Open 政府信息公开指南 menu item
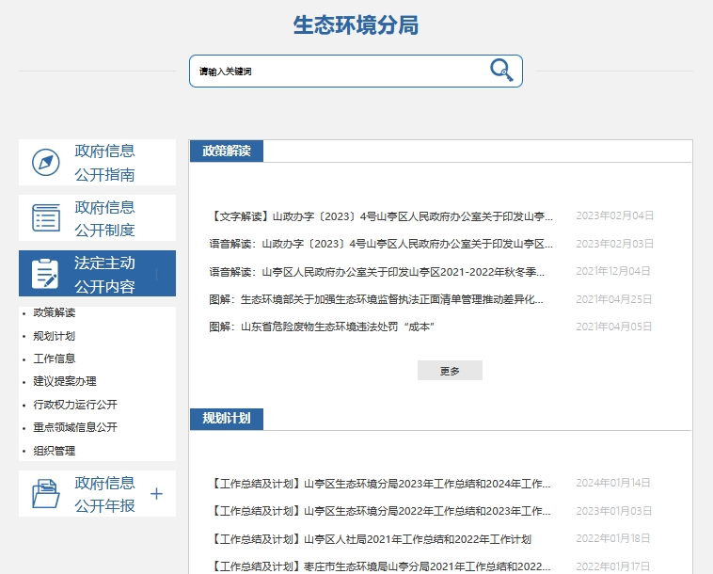 point(97,163)
